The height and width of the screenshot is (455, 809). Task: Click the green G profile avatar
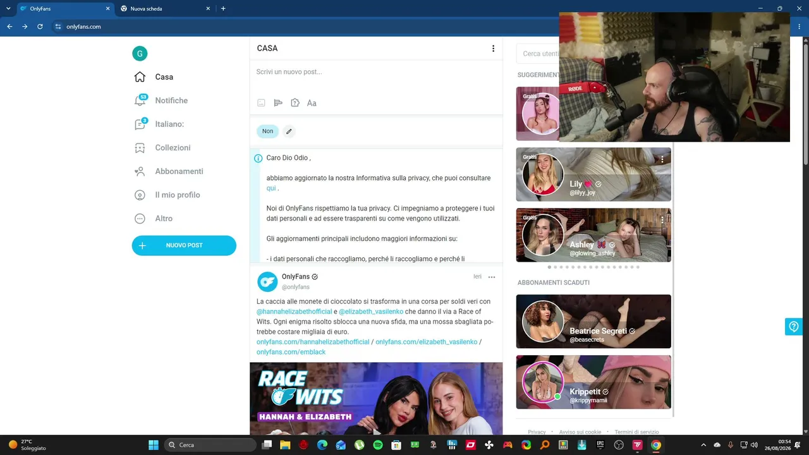click(140, 53)
